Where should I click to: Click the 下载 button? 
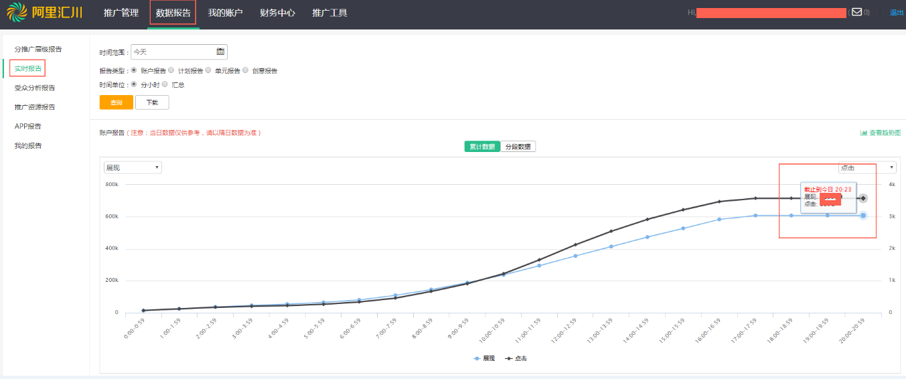coord(152,102)
